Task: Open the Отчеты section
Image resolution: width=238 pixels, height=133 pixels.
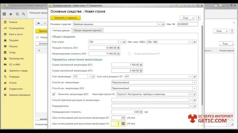Action: pos(13,83)
